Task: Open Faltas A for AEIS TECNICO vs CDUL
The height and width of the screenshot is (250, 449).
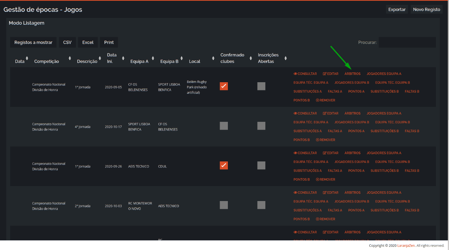Action: click(x=335, y=171)
